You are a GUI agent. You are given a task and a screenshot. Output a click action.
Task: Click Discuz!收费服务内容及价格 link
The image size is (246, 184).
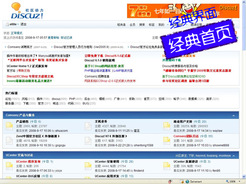tap(180, 66)
